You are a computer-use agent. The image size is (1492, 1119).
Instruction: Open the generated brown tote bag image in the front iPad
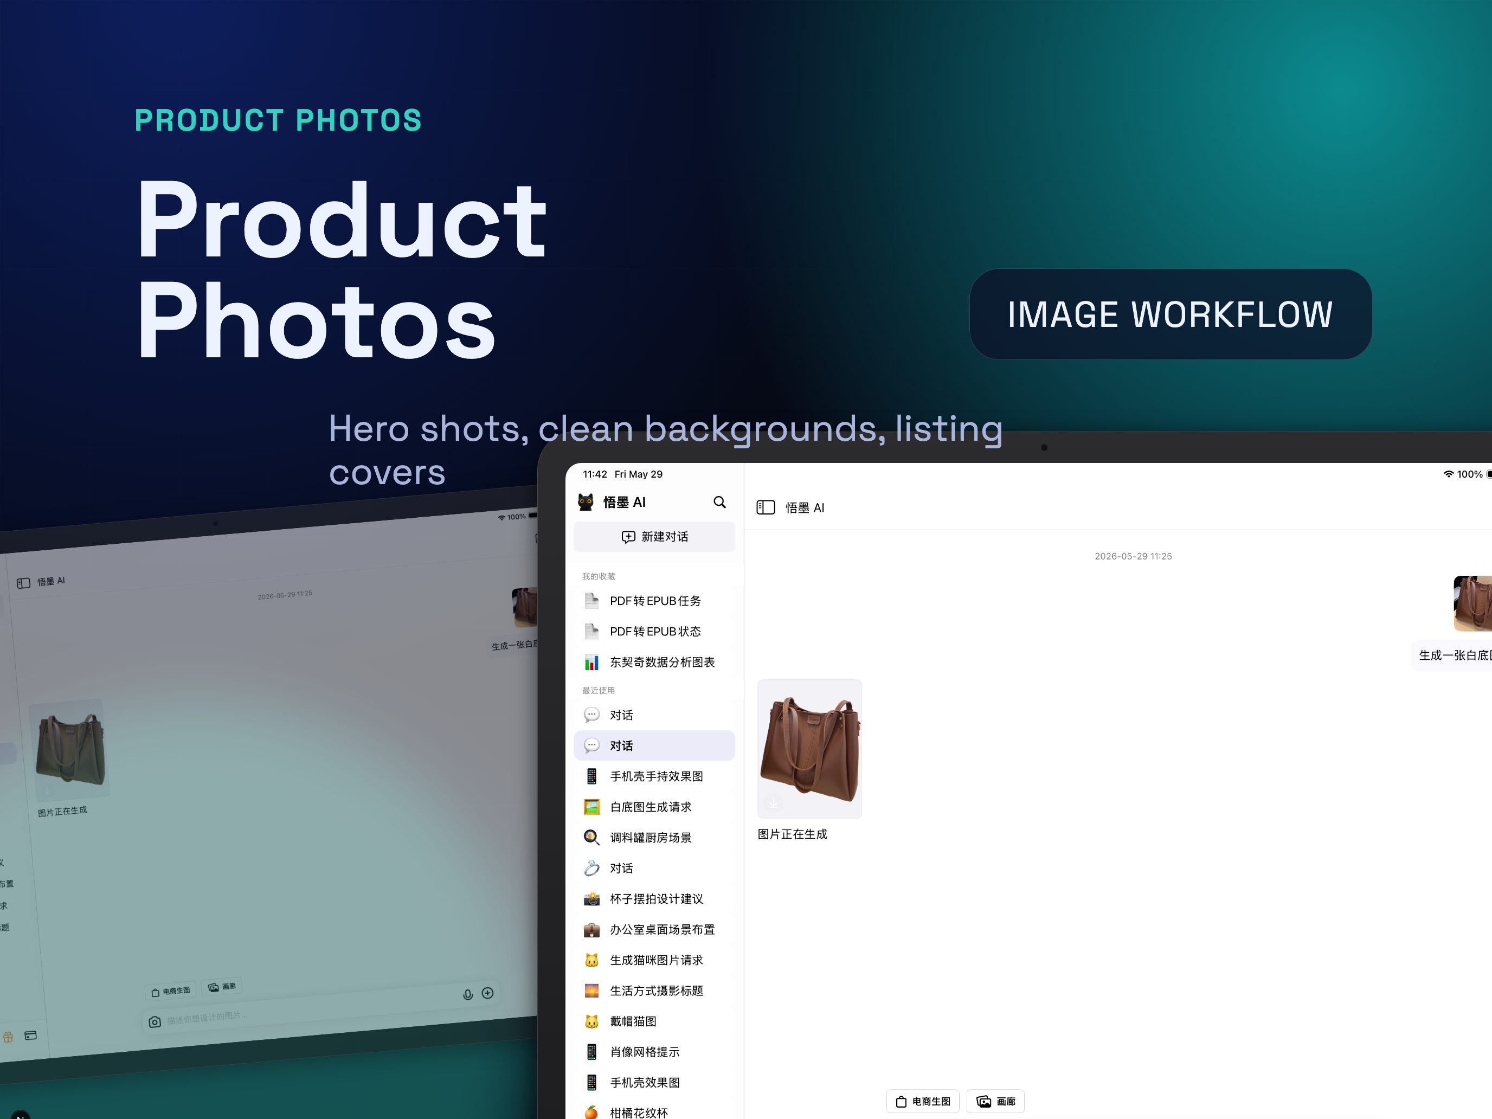coord(809,749)
